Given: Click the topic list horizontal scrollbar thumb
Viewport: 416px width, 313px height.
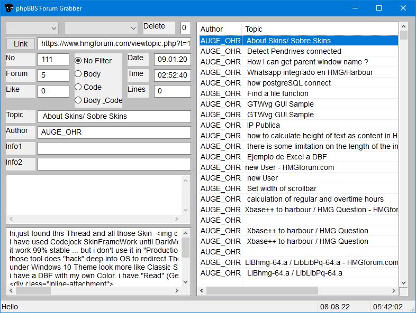Looking at the screenshot, I should click(262, 290).
